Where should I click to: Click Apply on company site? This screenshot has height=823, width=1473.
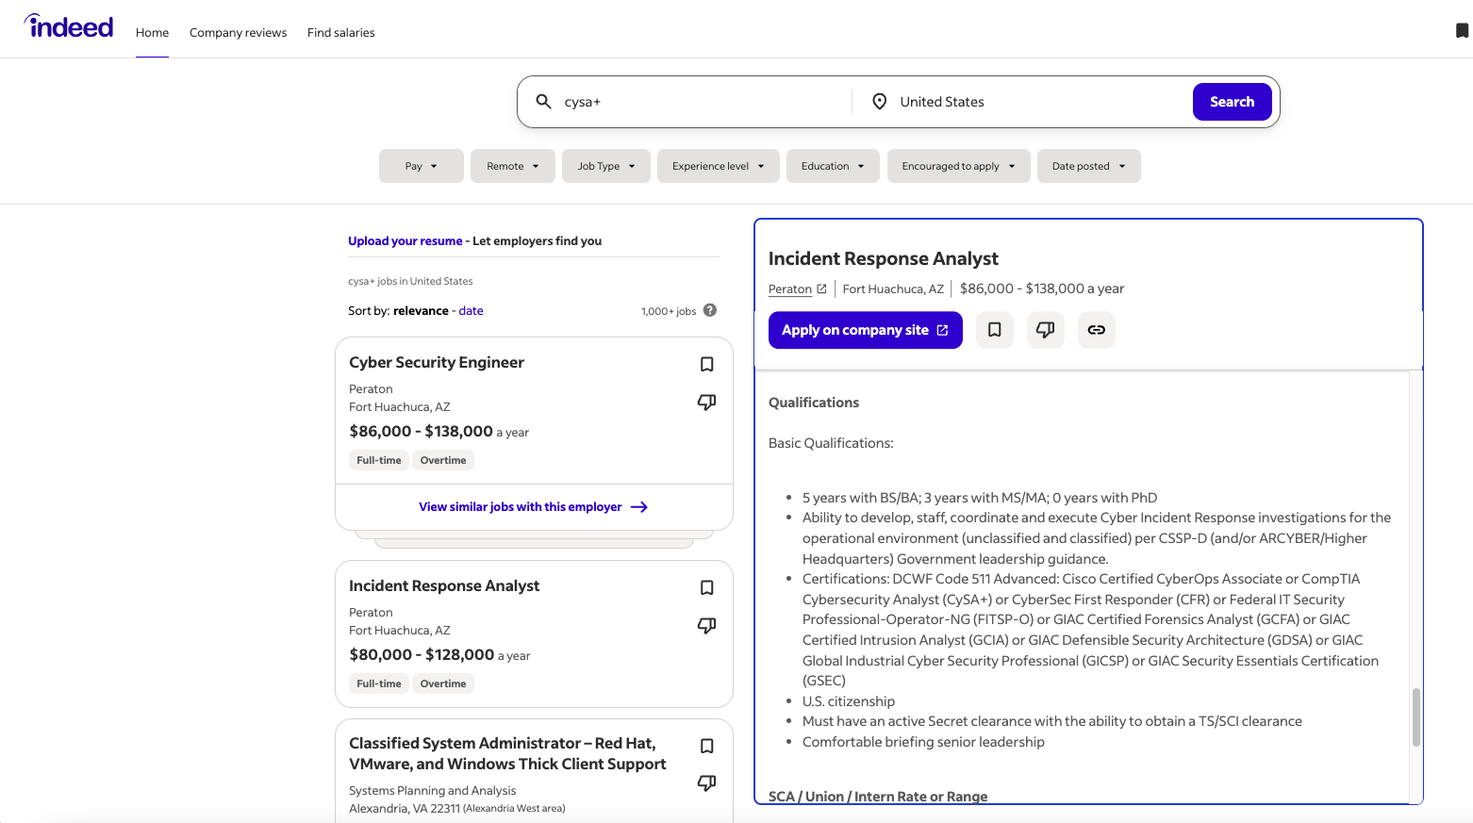(865, 330)
